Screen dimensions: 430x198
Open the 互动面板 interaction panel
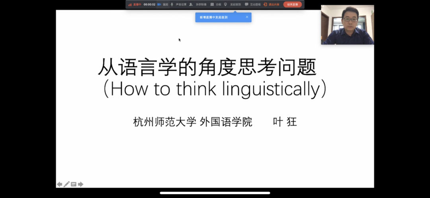point(253,4)
